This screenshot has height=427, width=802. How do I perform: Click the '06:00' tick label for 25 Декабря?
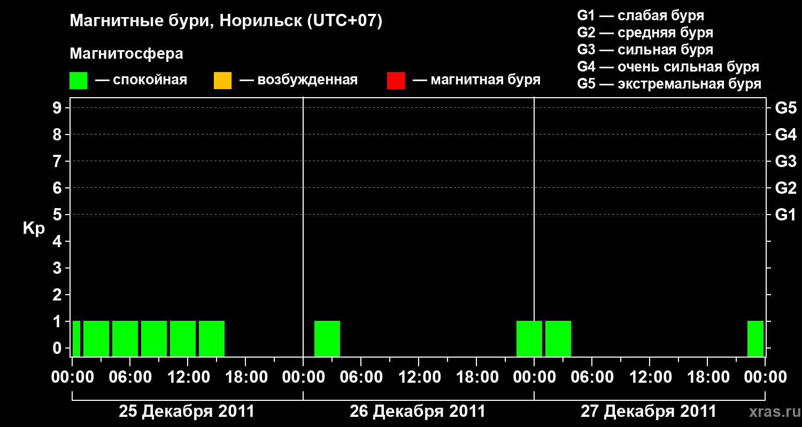[x=130, y=377]
